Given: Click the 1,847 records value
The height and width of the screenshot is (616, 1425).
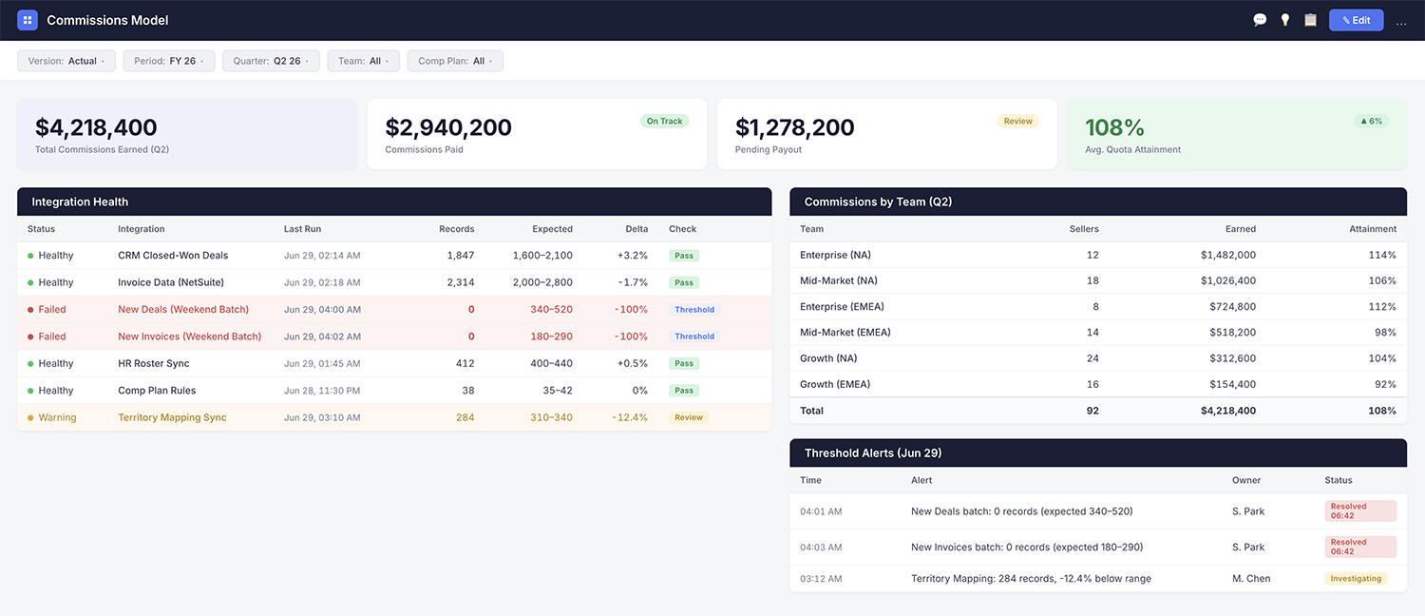Looking at the screenshot, I should [x=461, y=256].
